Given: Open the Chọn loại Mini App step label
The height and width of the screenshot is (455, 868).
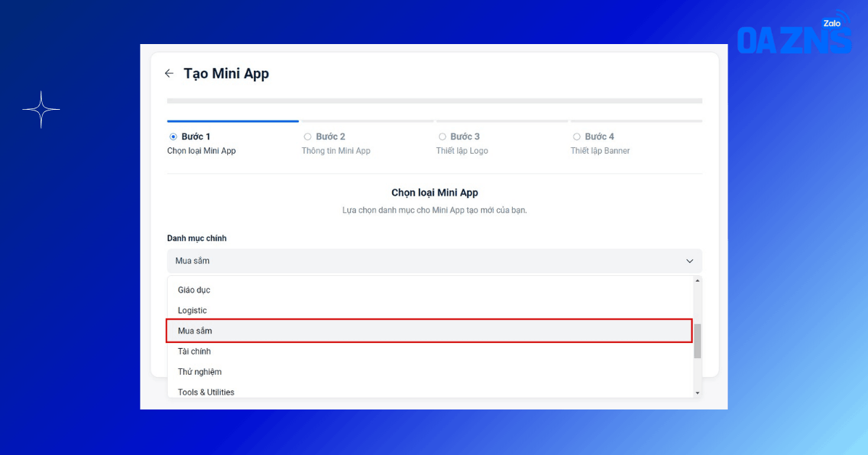Looking at the screenshot, I should pyautogui.click(x=201, y=151).
